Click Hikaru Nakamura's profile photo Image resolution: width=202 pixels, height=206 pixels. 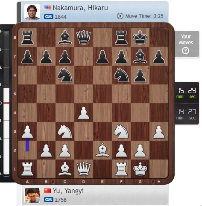(32, 12)
